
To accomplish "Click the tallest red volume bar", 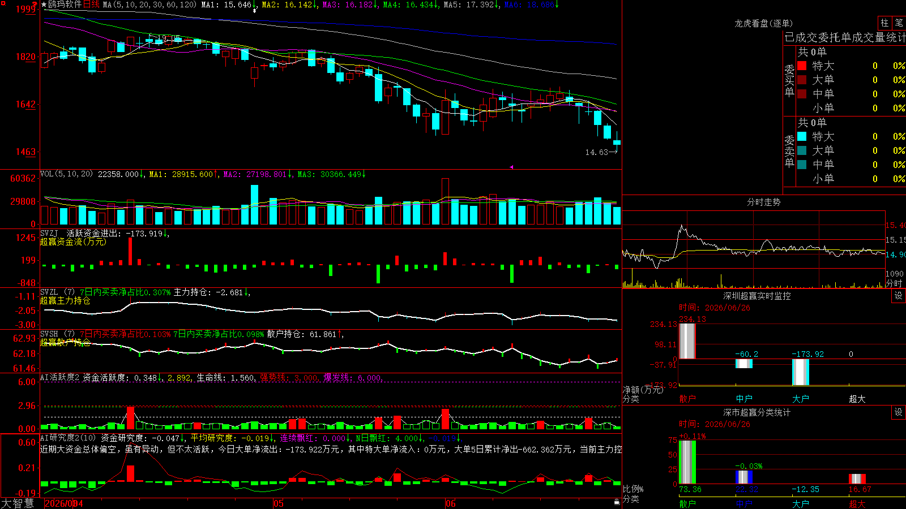I will (x=445, y=201).
